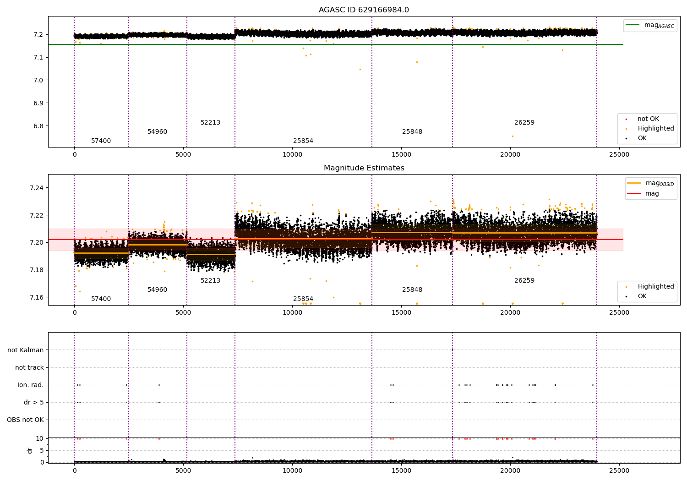Screen dimensions: 687x481
Task: Click y-axis tick 7.24 on Magnitude Estimates plot
Action: pos(37,188)
